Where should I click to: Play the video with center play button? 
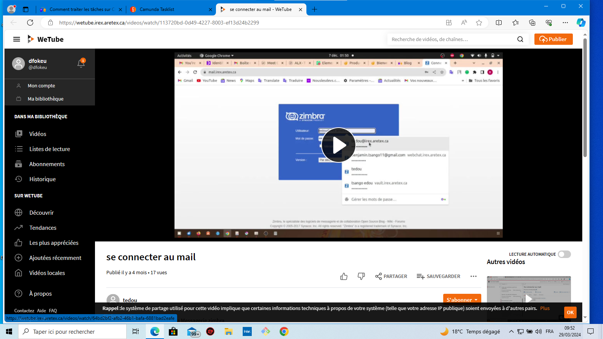(x=338, y=145)
